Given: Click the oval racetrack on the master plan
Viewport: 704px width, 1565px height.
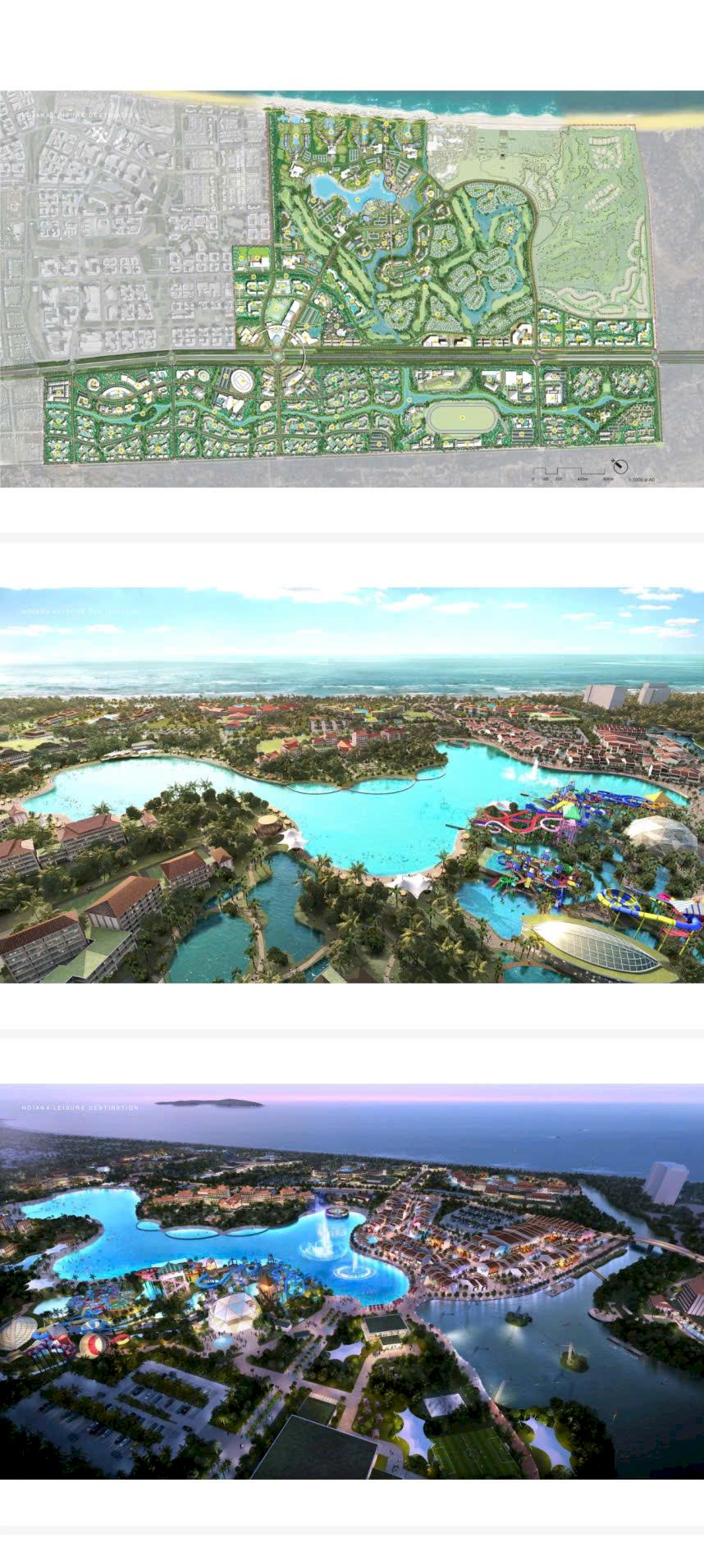Looking at the screenshot, I should (x=461, y=419).
